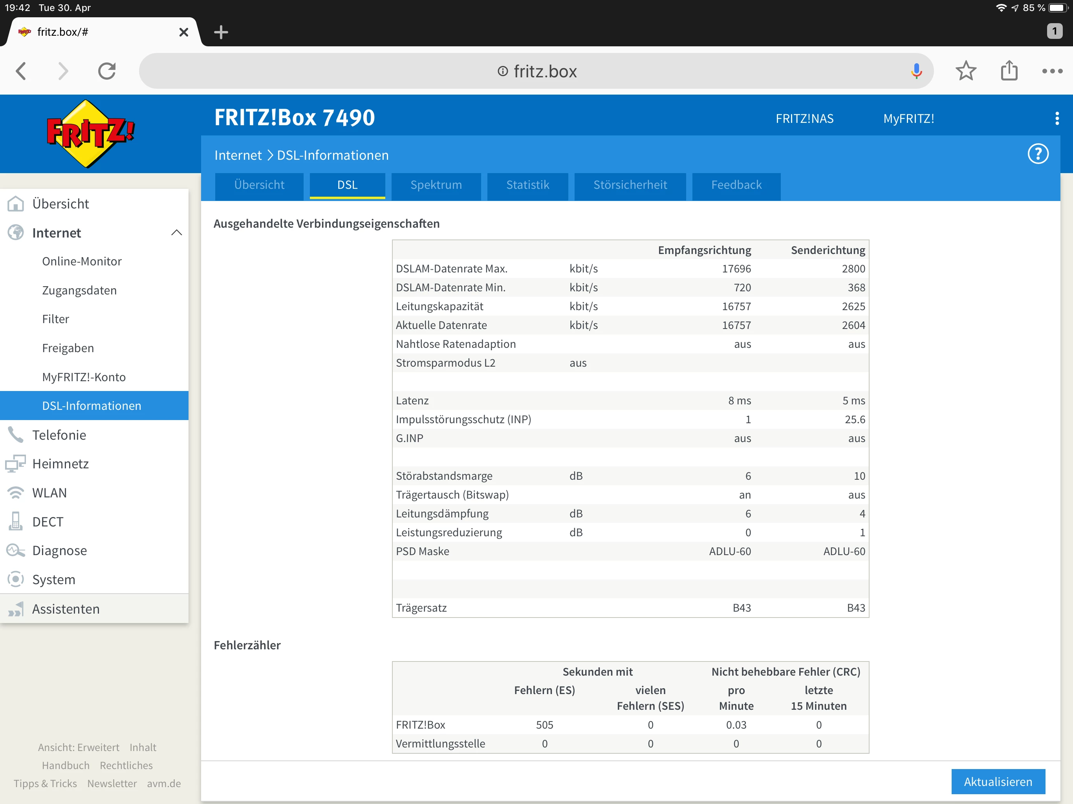Open Online-Monitor in sidebar
Screen dimensions: 1073x804
(81, 261)
